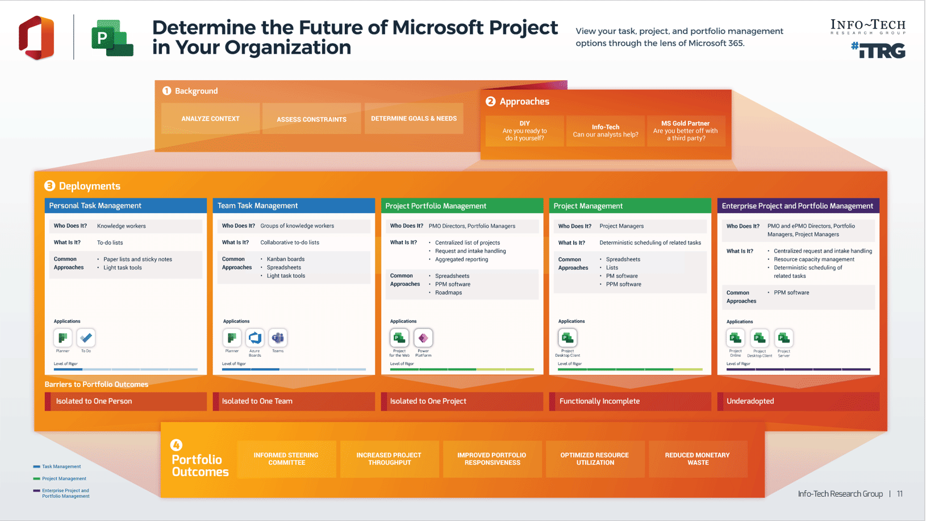Viewport: 926px width, 521px height.
Task: Click the Increased Project Throughput outcome
Action: [389, 459]
